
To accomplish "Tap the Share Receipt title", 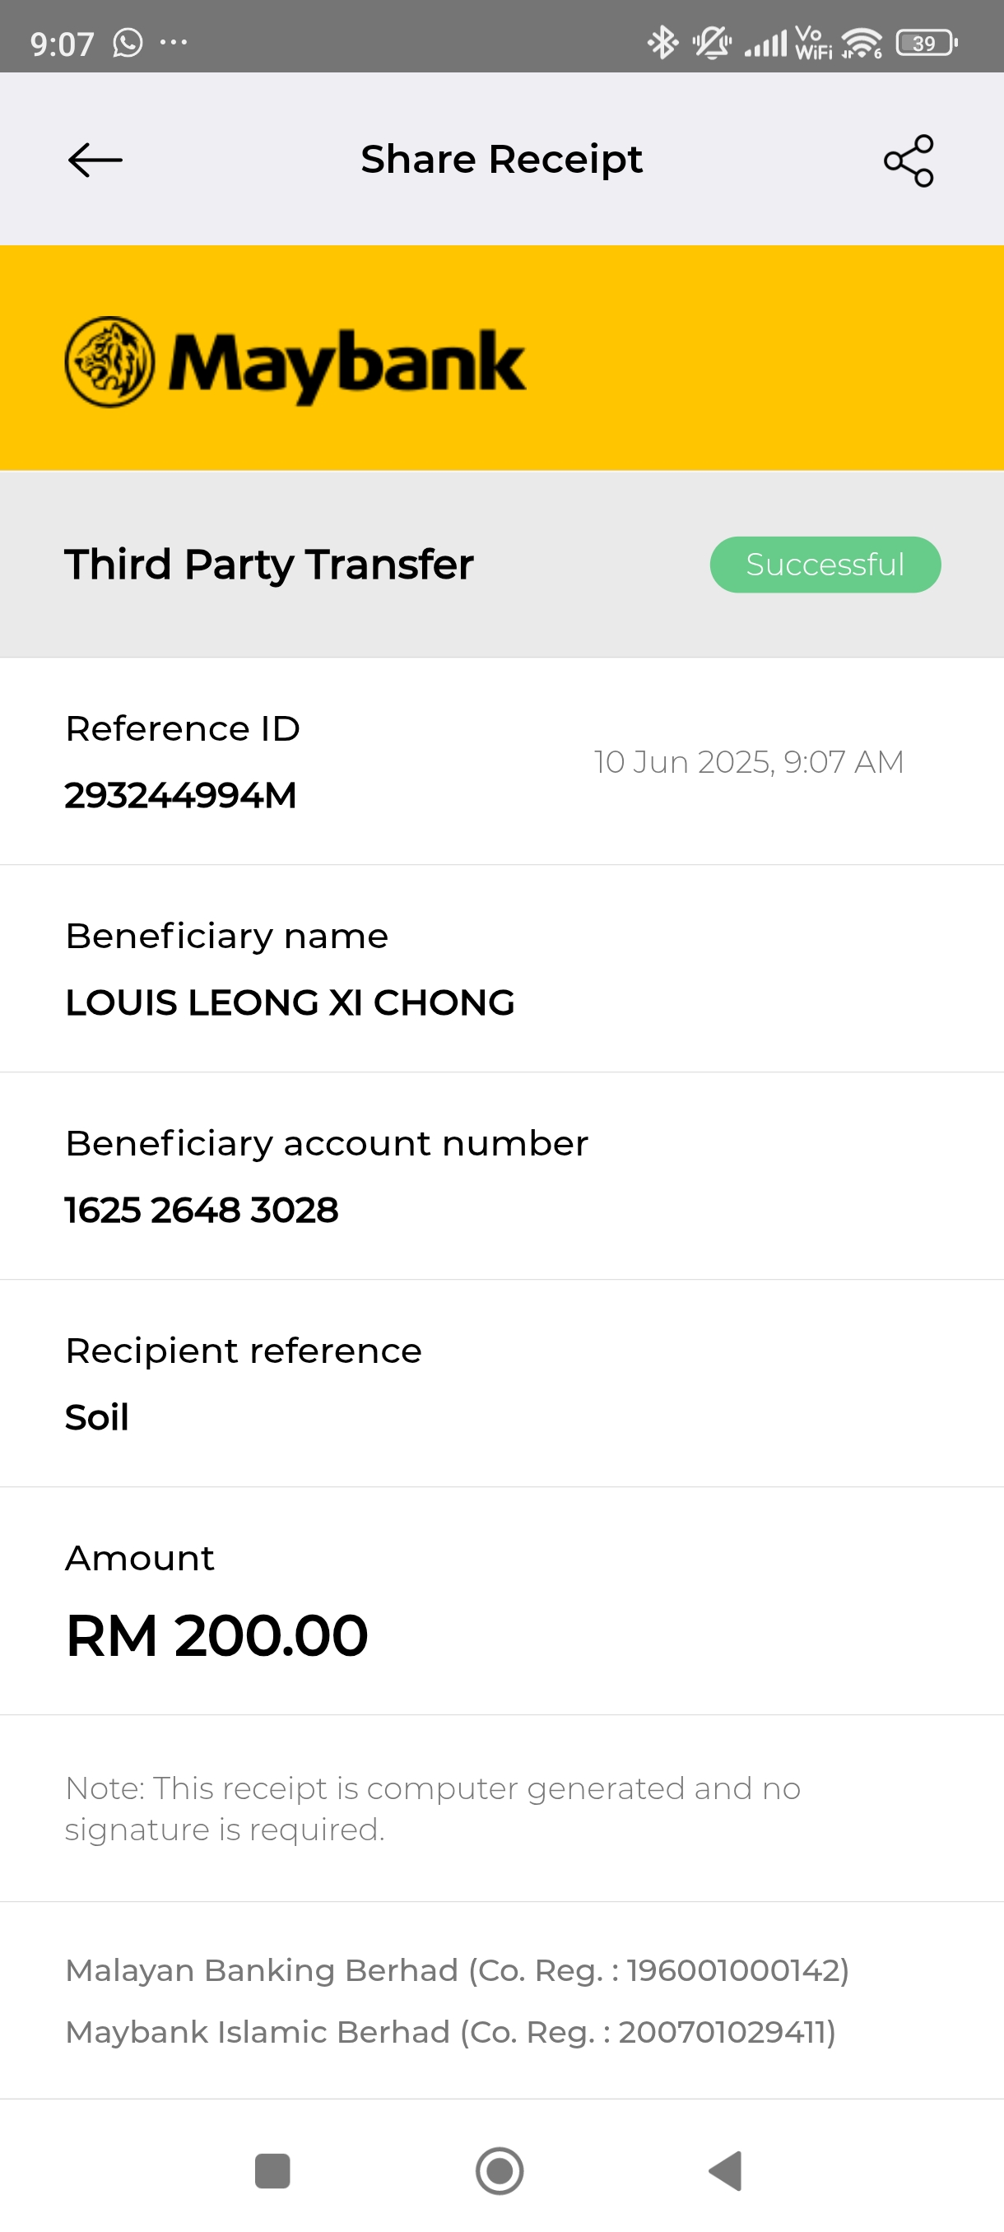I will coord(501,160).
